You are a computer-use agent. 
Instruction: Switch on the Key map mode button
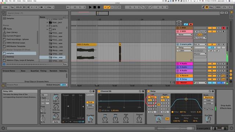(211, 7)
